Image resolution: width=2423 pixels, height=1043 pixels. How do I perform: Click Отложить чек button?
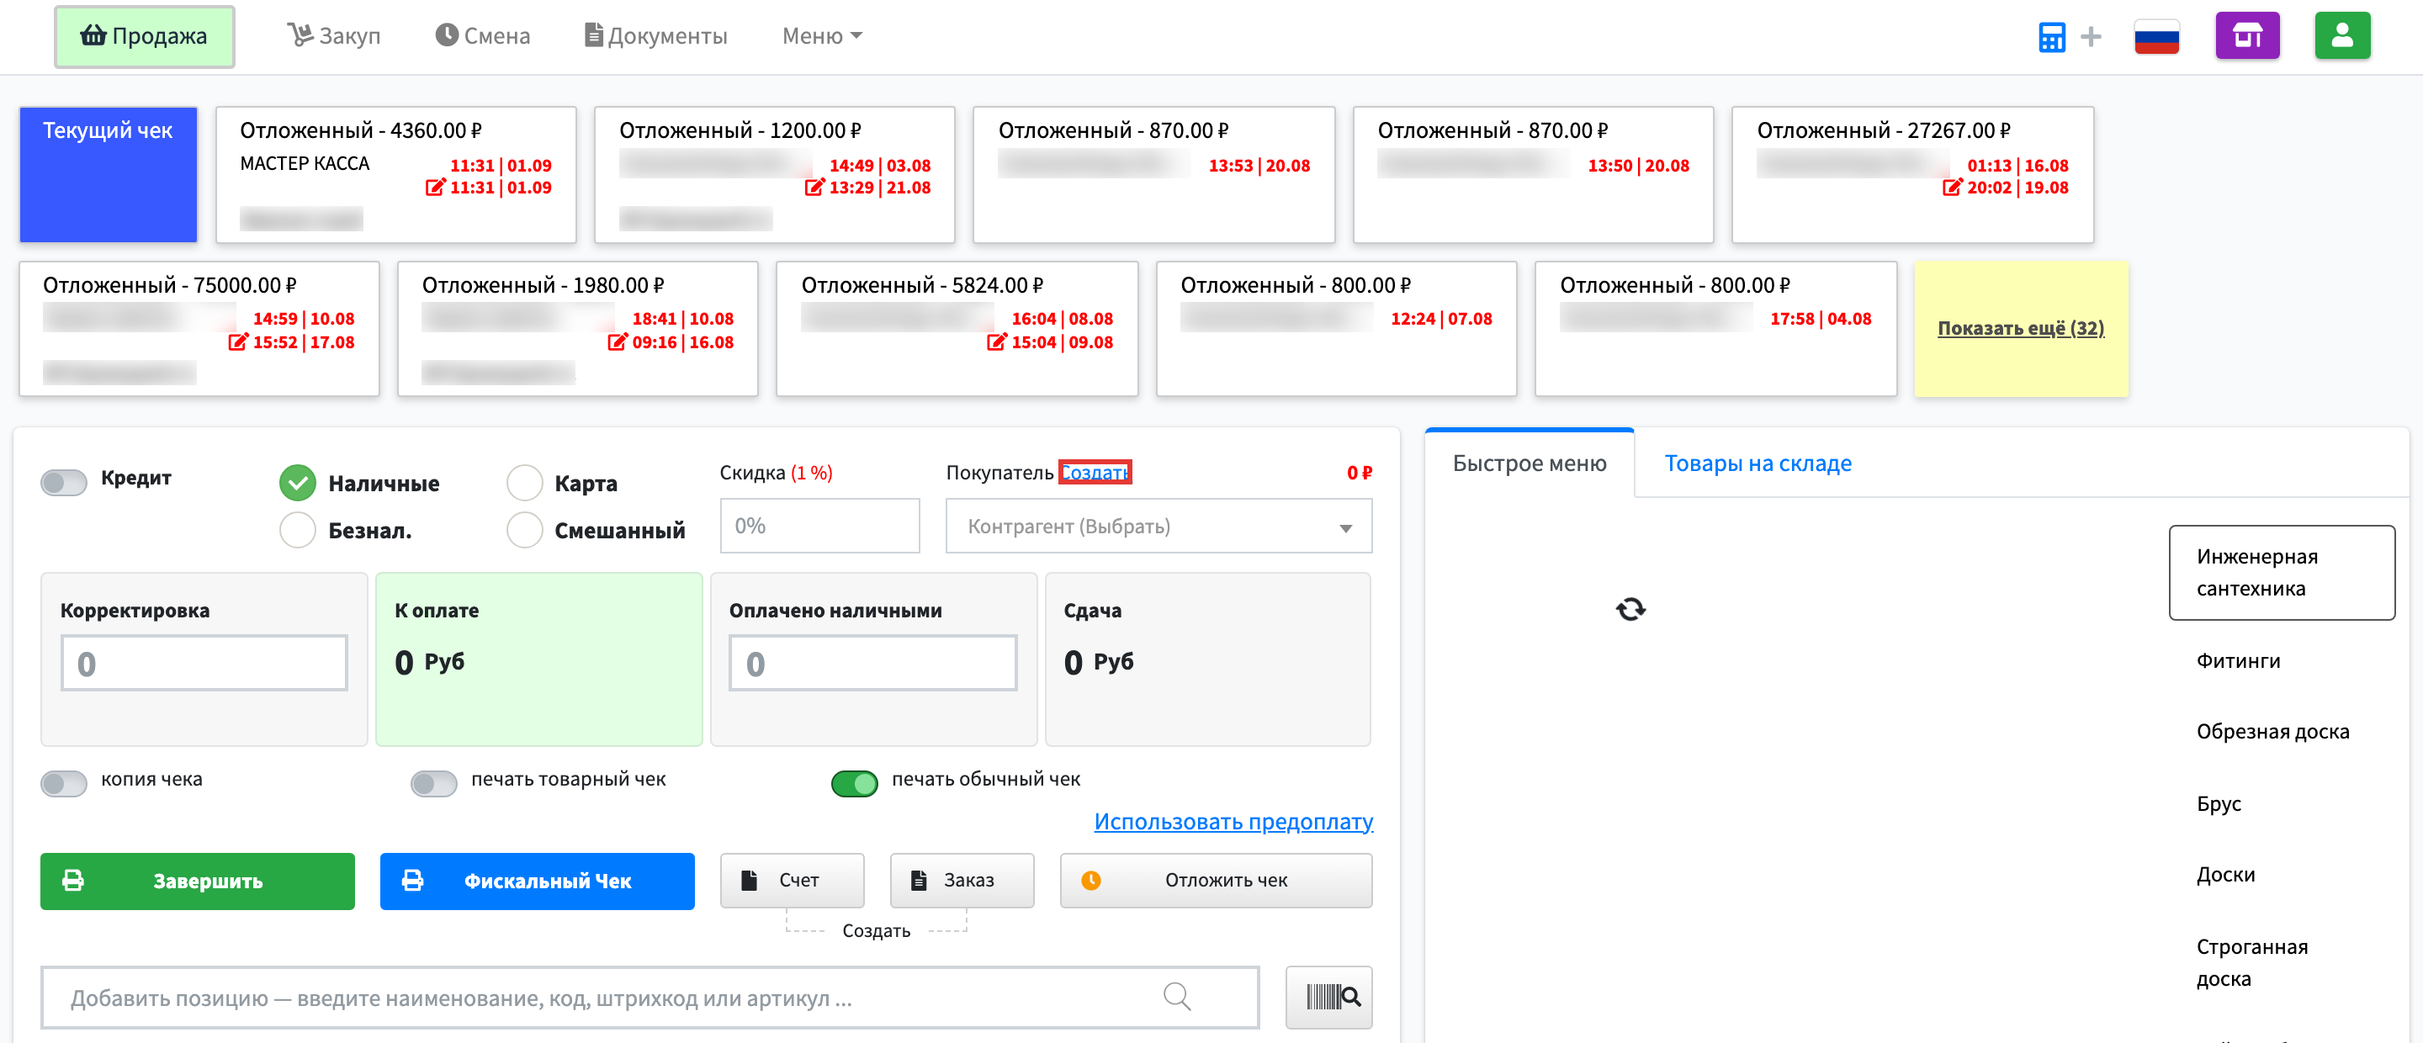click(x=1215, y=881)
